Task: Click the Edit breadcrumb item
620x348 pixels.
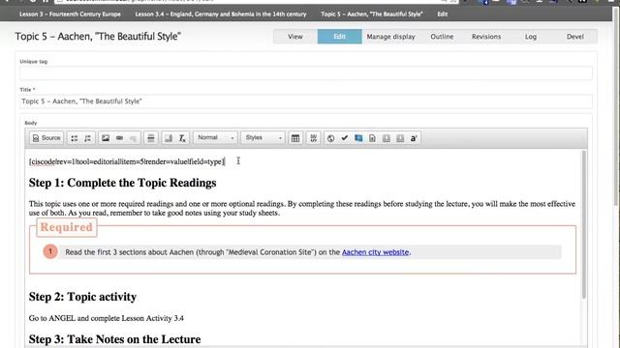Action: [x=443, y=14]
